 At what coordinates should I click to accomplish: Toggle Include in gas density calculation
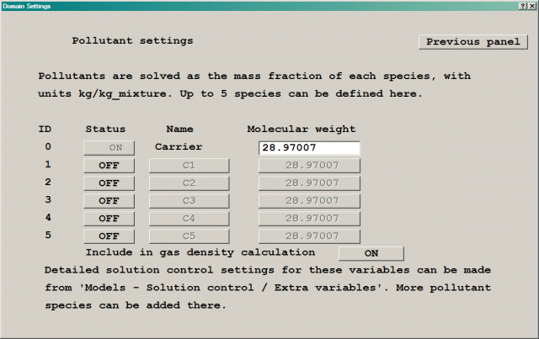coord(371,253)
